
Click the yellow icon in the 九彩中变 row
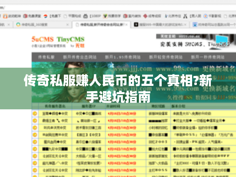tap(35, 149)
